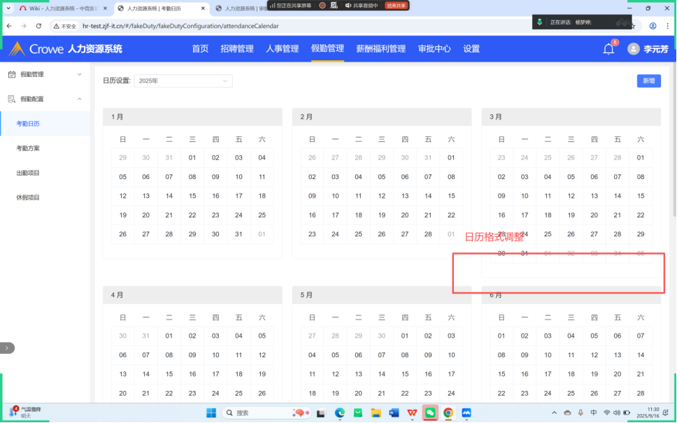
Task: Expand 假勤管理 sidebar group
Action: point(45,74)
